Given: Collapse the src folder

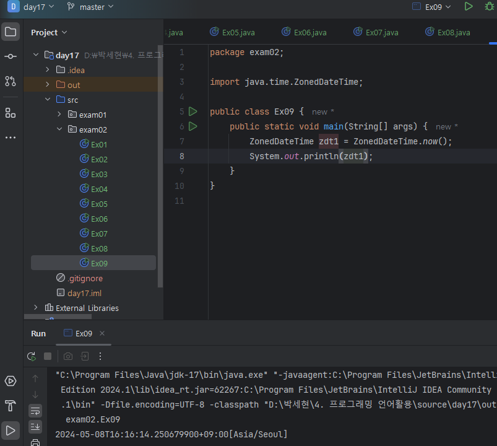Looking at the screenshot, I should pyautogui.click(x=48, y=99).
